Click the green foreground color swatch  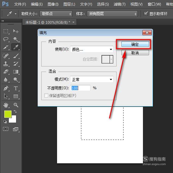(8, 114)
